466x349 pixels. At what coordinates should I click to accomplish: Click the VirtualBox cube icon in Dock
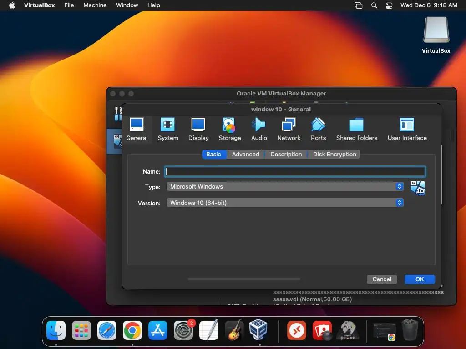pos(258,329)
